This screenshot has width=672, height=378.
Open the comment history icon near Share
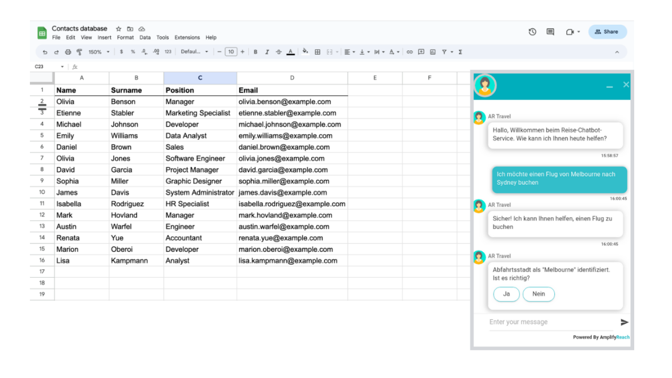[x=551, y=32]
